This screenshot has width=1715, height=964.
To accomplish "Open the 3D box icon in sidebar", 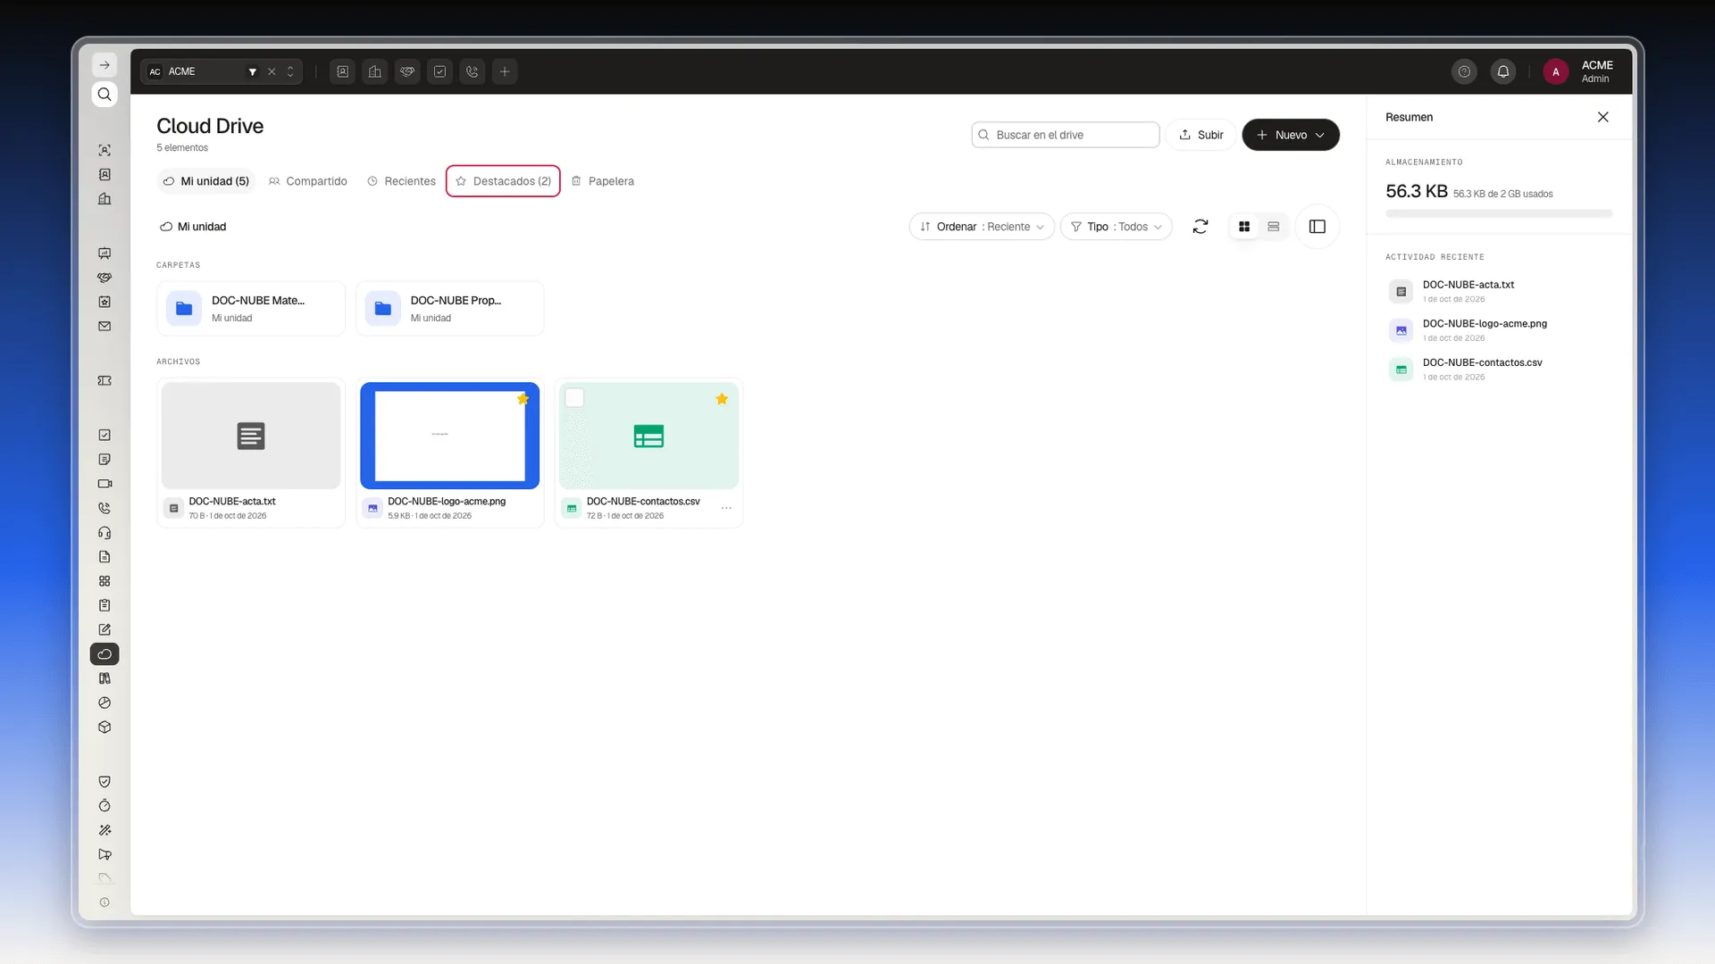I will [x=105, y=727].
